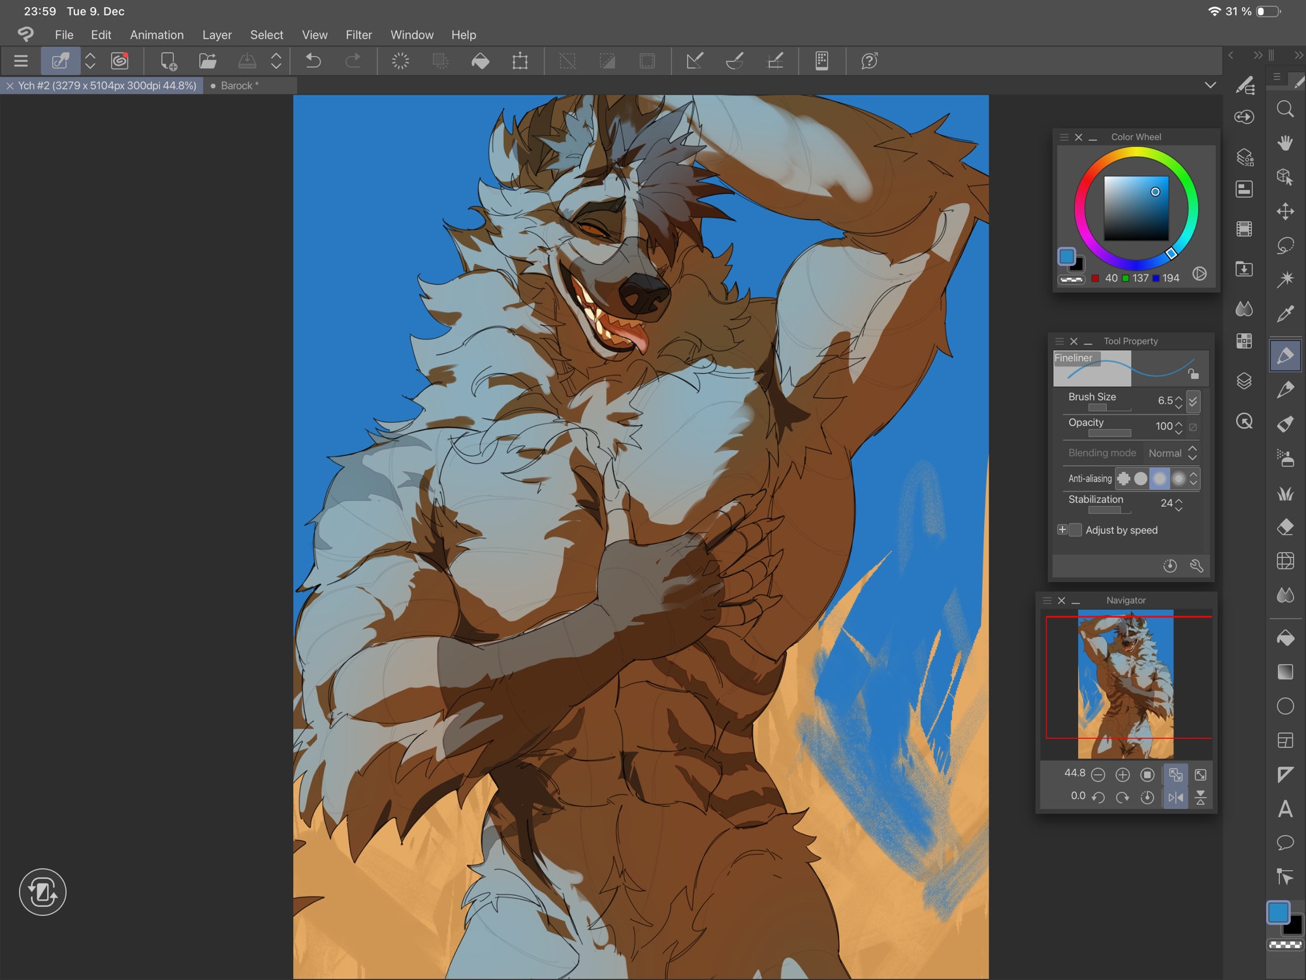Select the Eraser tool
The width and height of the screenshot is (1306, 980).
pyautogui.click(x=1284, y=527)
